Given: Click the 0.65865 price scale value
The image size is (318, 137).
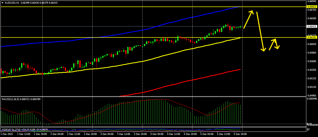Looking at the screenshot, I should coord(312,53).
